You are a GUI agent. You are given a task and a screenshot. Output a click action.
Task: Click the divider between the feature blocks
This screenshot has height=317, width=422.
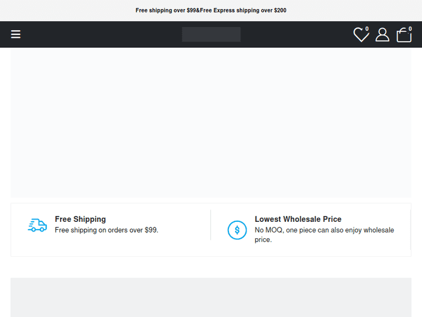click(x=210, y=225)
